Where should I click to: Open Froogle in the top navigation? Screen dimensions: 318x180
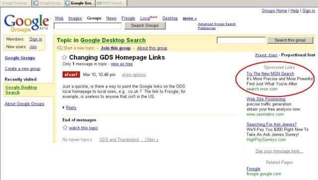click(128, 18)
